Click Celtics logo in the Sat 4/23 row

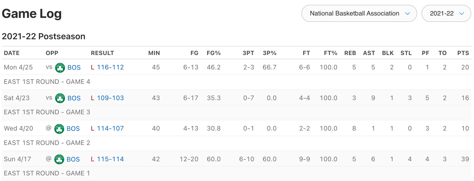60,98
